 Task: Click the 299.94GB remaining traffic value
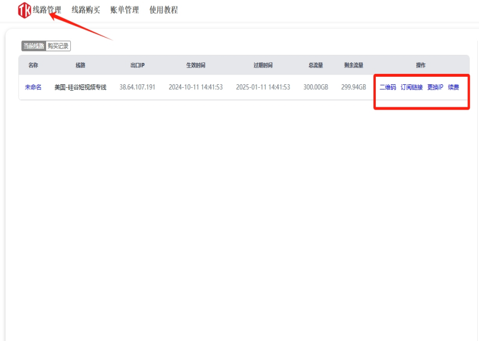353,88
